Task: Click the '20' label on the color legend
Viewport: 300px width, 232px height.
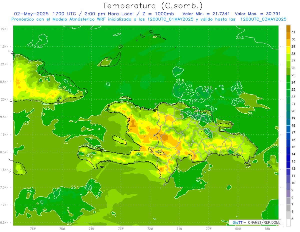Action: [293, 111]
